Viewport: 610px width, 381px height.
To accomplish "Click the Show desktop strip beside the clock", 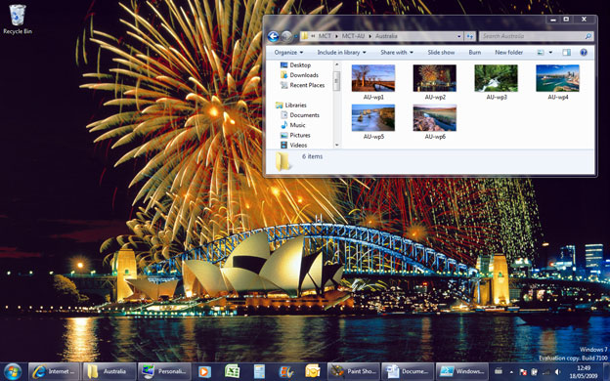I will (606, 371).
